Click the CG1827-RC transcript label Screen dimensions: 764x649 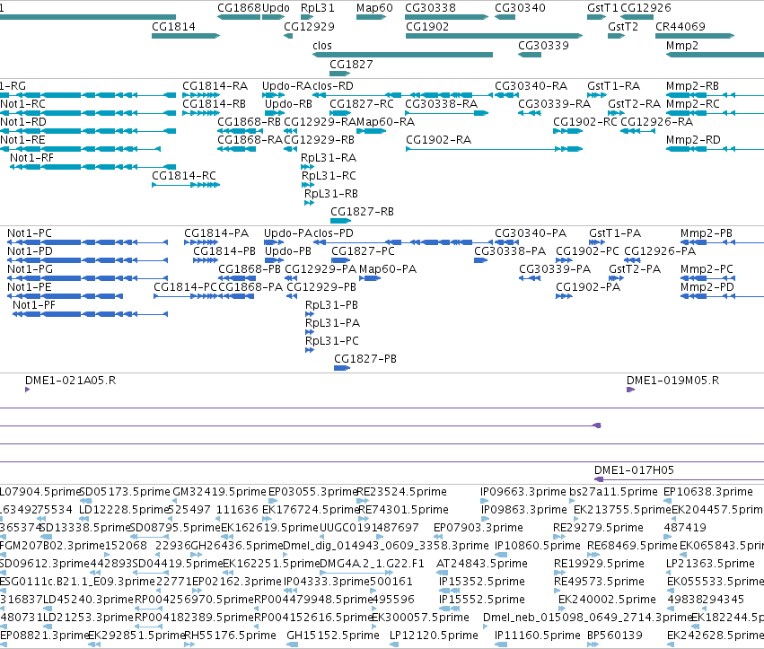pos(362,104)
